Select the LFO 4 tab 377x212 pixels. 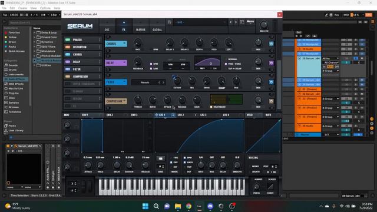click(x=226, y=115)
